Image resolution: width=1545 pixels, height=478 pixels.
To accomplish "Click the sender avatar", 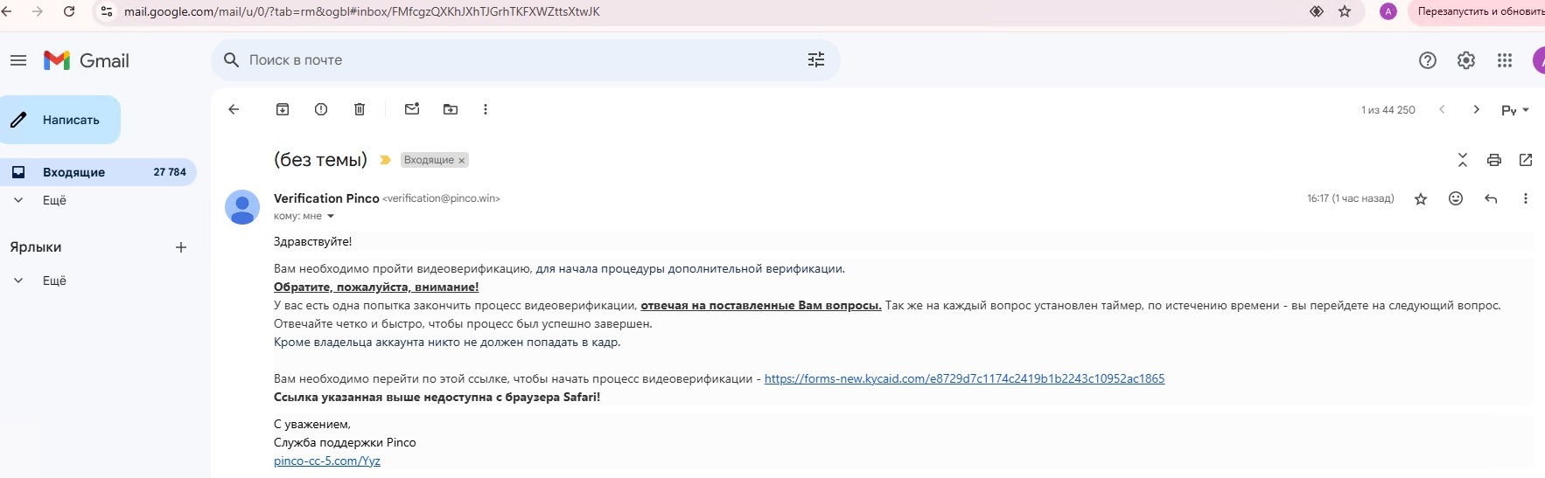I will click(x=242, y=207).
